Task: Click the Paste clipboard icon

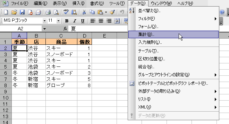Action: pos(100,12)
